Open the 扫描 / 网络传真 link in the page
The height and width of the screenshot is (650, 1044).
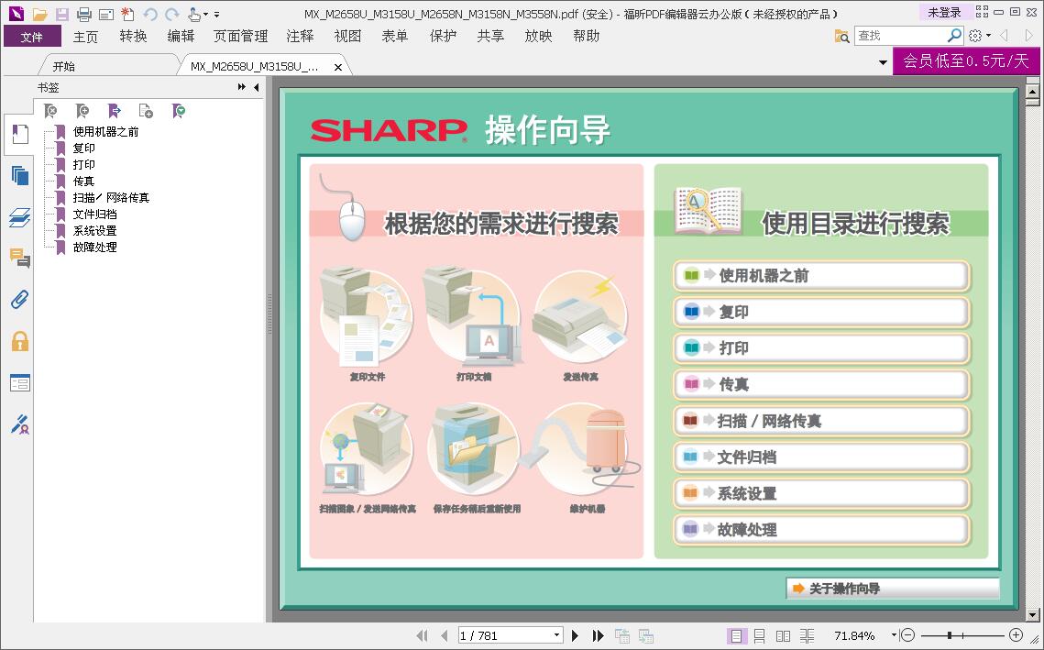click(x=821, y=421)
